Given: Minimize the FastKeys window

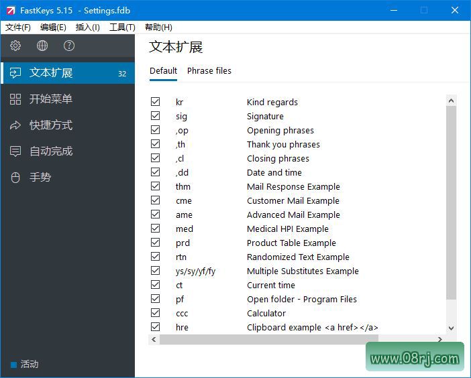Looking at the screenshot, I should click(x=394, y=10).
